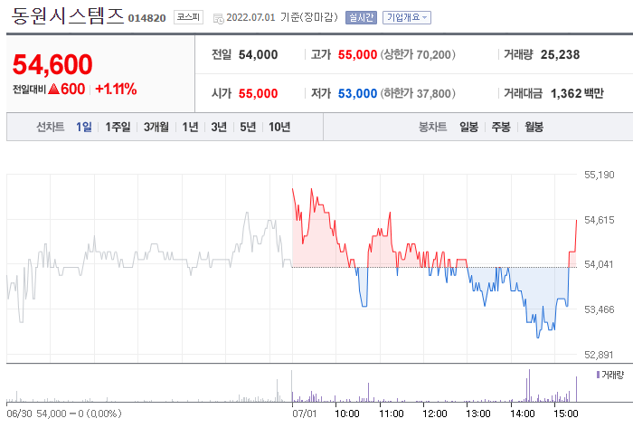Click the 12:00 time axis marker
This screenshot has width=633, height=428.
click(435, 414)
